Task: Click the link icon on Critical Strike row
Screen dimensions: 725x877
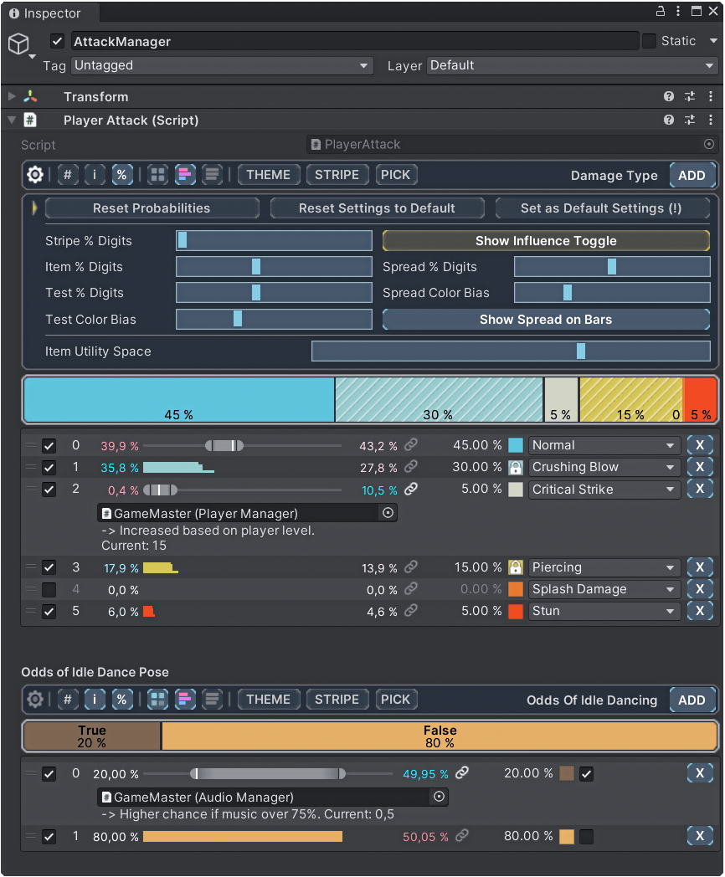Action: 410,489
